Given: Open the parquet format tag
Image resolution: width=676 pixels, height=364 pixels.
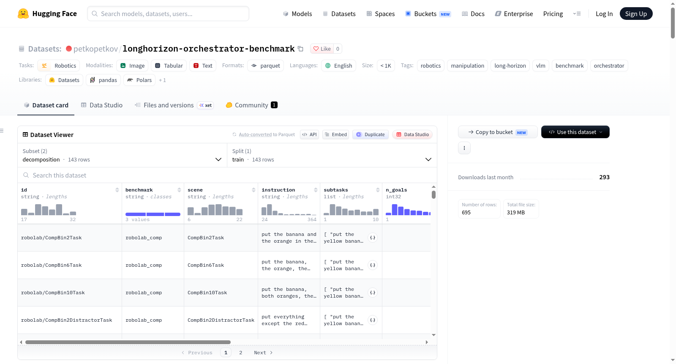Looking at the screenshot, I should click(265, 66).
